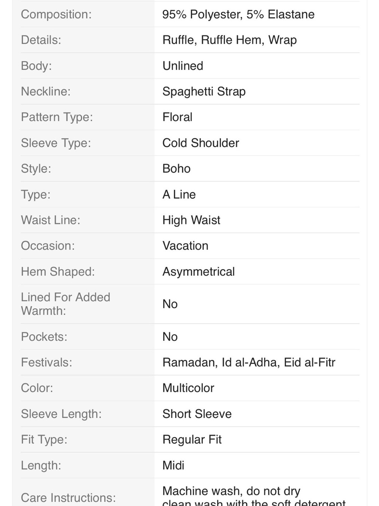Click the Multicolor color value
379x506 pixels.
click(x=188, y=388)
